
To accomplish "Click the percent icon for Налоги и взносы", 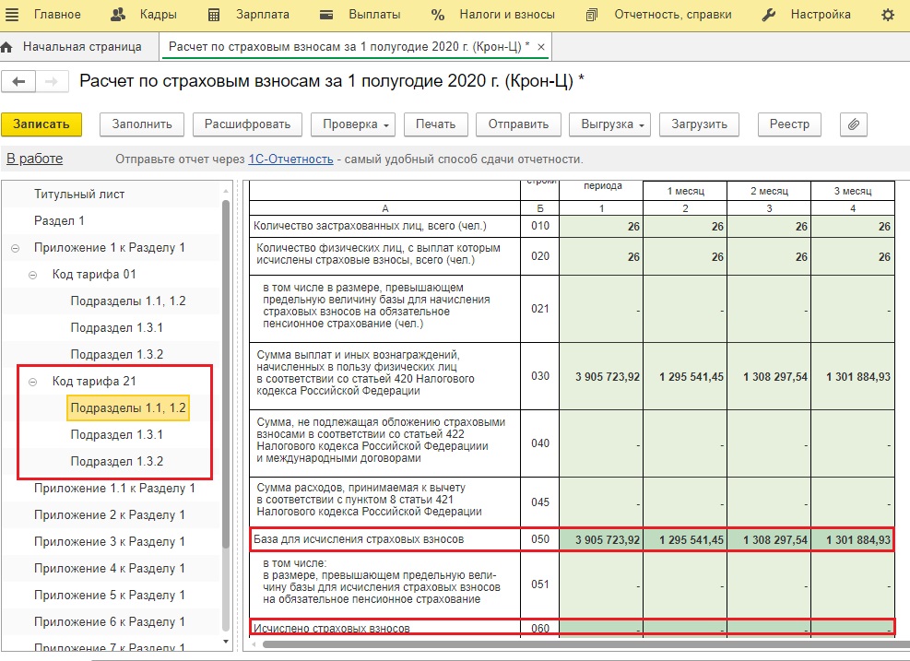I will [438, 15].
